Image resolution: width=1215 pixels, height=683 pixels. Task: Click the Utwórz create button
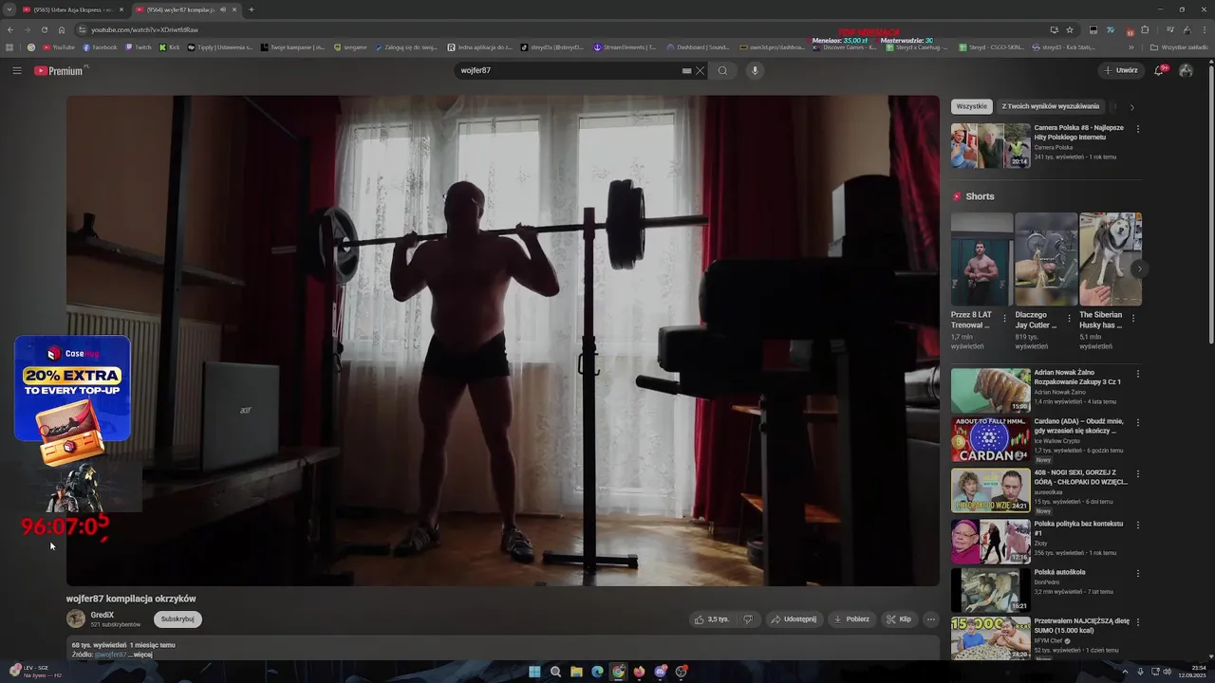pos(1120,70)
